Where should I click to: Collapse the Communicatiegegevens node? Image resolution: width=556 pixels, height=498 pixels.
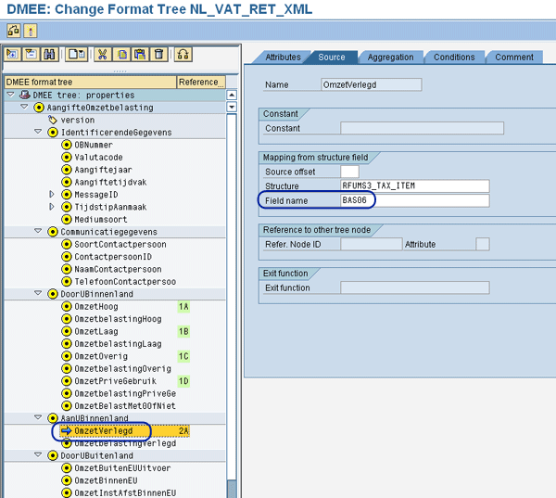[x=39, y=232]
